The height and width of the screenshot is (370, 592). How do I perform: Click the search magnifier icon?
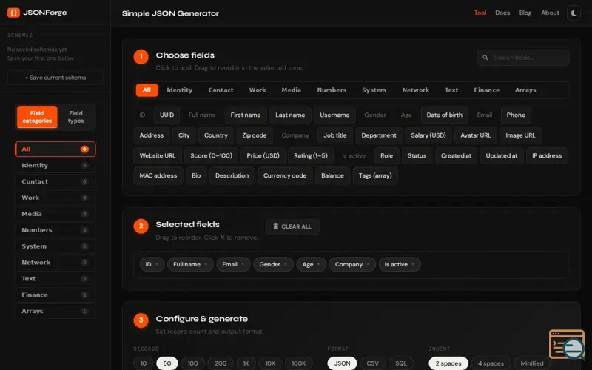coord(485,58)
